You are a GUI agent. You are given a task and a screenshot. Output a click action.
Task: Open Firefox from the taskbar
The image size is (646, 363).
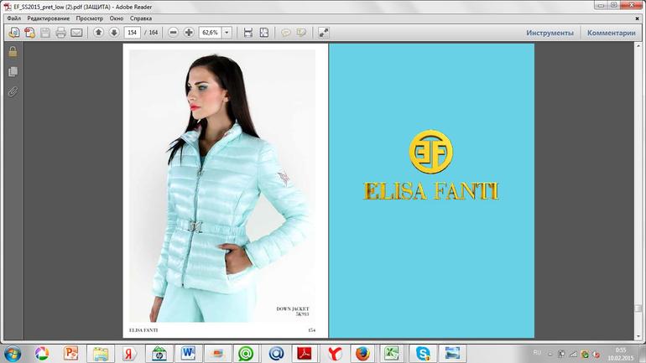pyautogui.click(x=362, y=354)
